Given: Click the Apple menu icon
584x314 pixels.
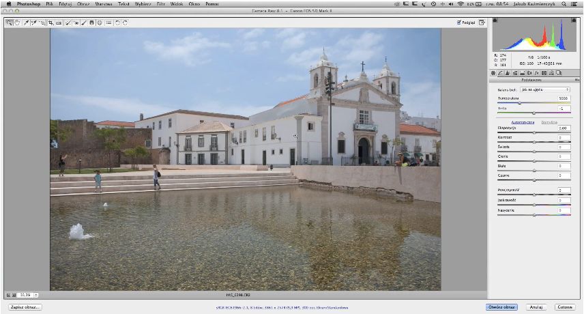Looking at the screenshot, I should pyautogui.click(x=9, y=3).
